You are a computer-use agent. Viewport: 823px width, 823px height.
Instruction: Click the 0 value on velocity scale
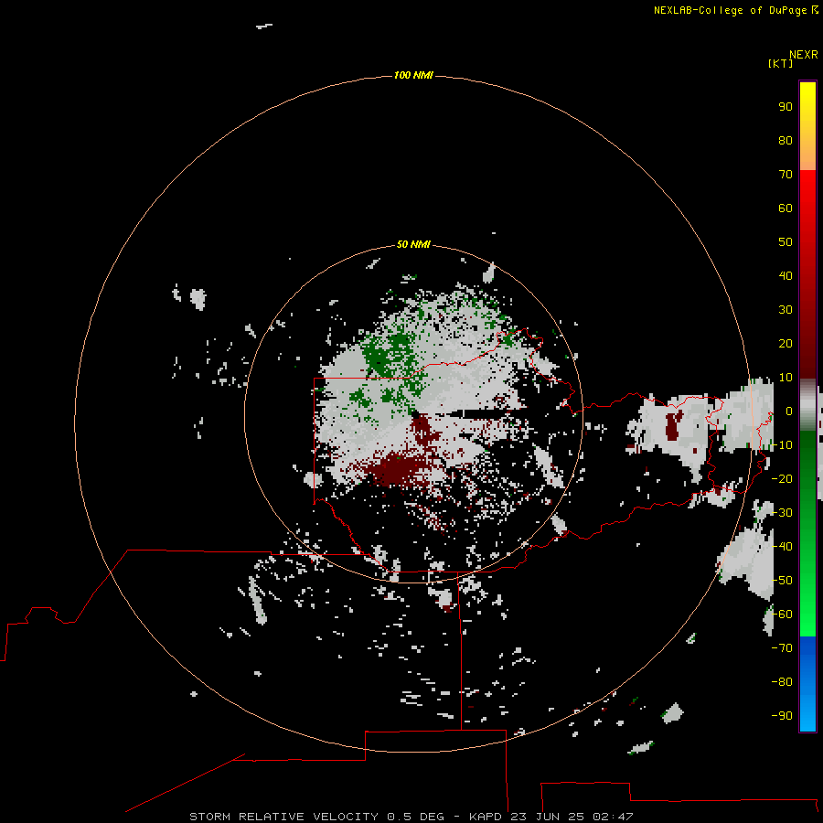click(x=789, y=411)
